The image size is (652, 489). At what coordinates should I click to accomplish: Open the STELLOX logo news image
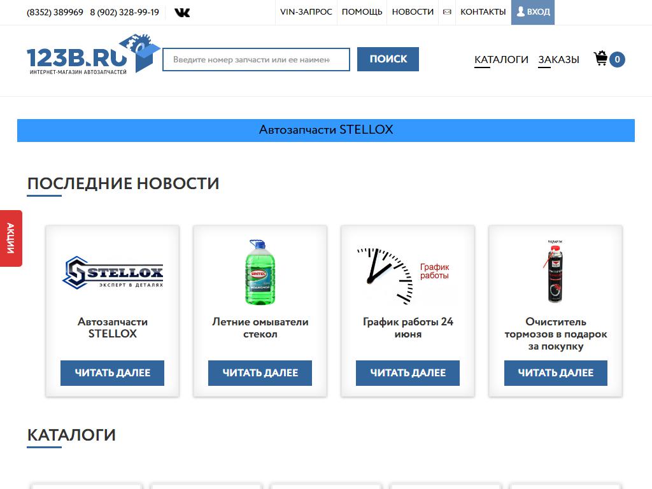[113, 273]
